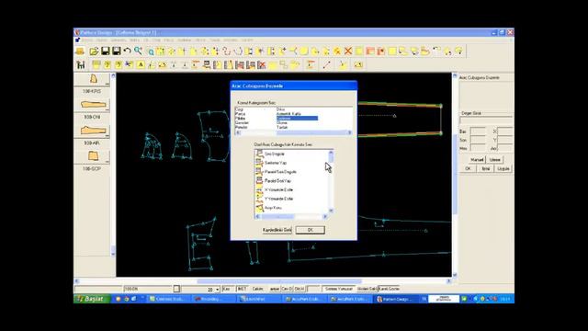Open the Düzen menu

(x=102, y=40)
